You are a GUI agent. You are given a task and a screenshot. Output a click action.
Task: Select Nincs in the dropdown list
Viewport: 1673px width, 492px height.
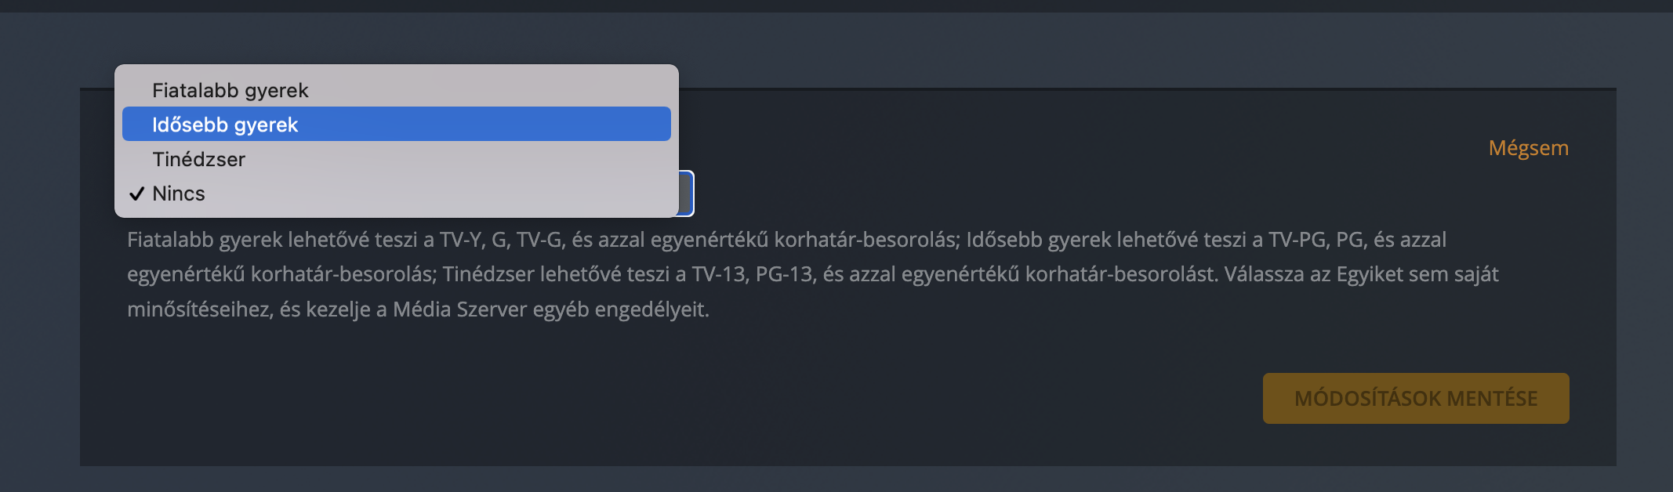point(179,194)
